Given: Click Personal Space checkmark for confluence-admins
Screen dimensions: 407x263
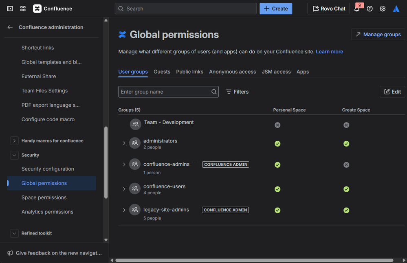Looking at the screenshot, I should click(277, 165).
